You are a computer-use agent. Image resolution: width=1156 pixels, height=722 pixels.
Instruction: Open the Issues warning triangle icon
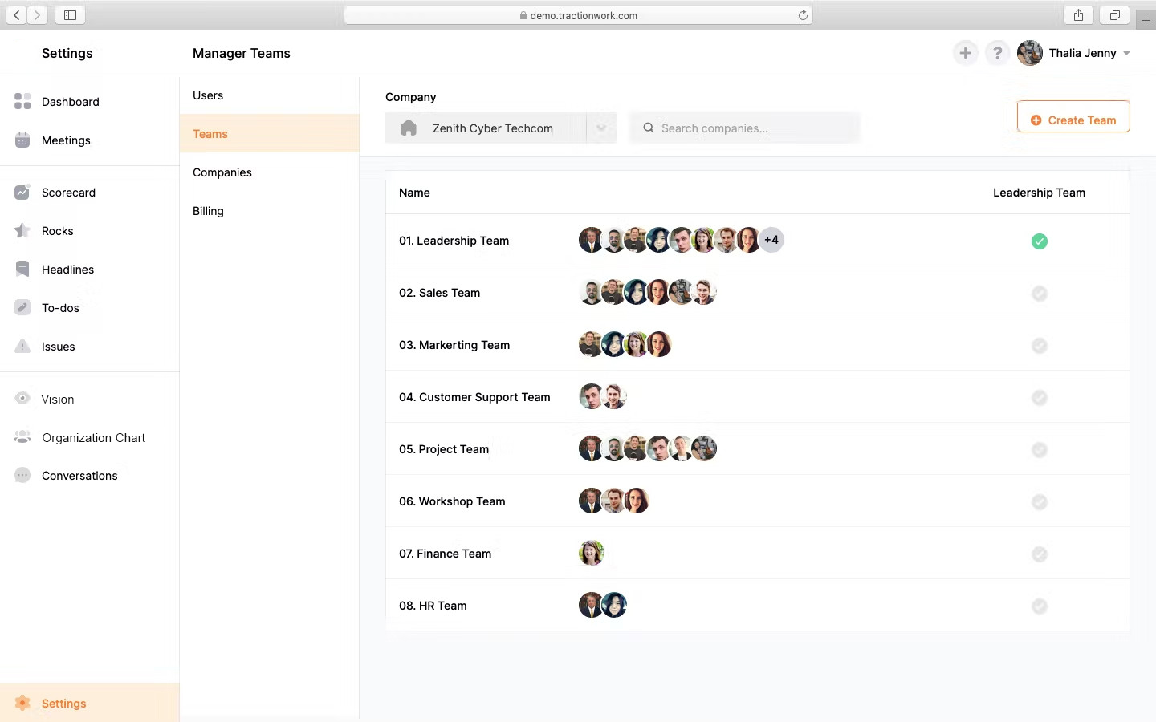click(x=22, y=346)
